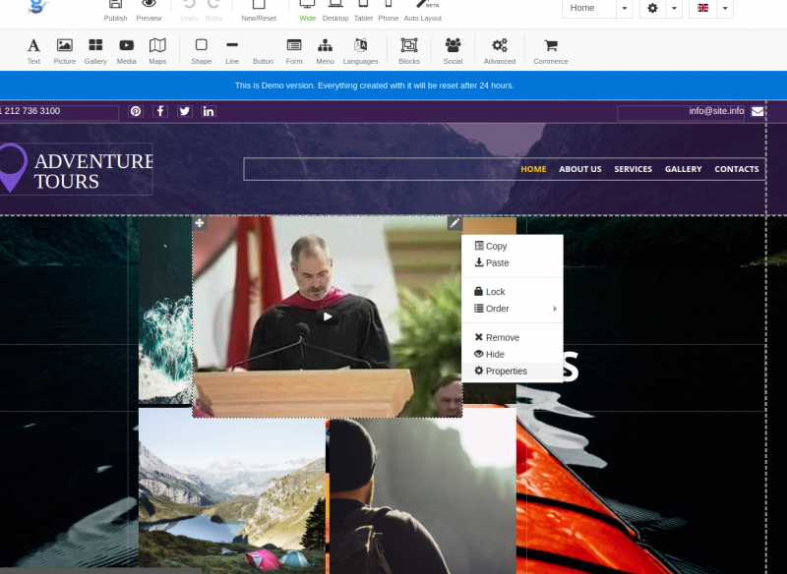The image size is (787, 574).
Task: Click the GALLERY navigation link
Action: 683,169
